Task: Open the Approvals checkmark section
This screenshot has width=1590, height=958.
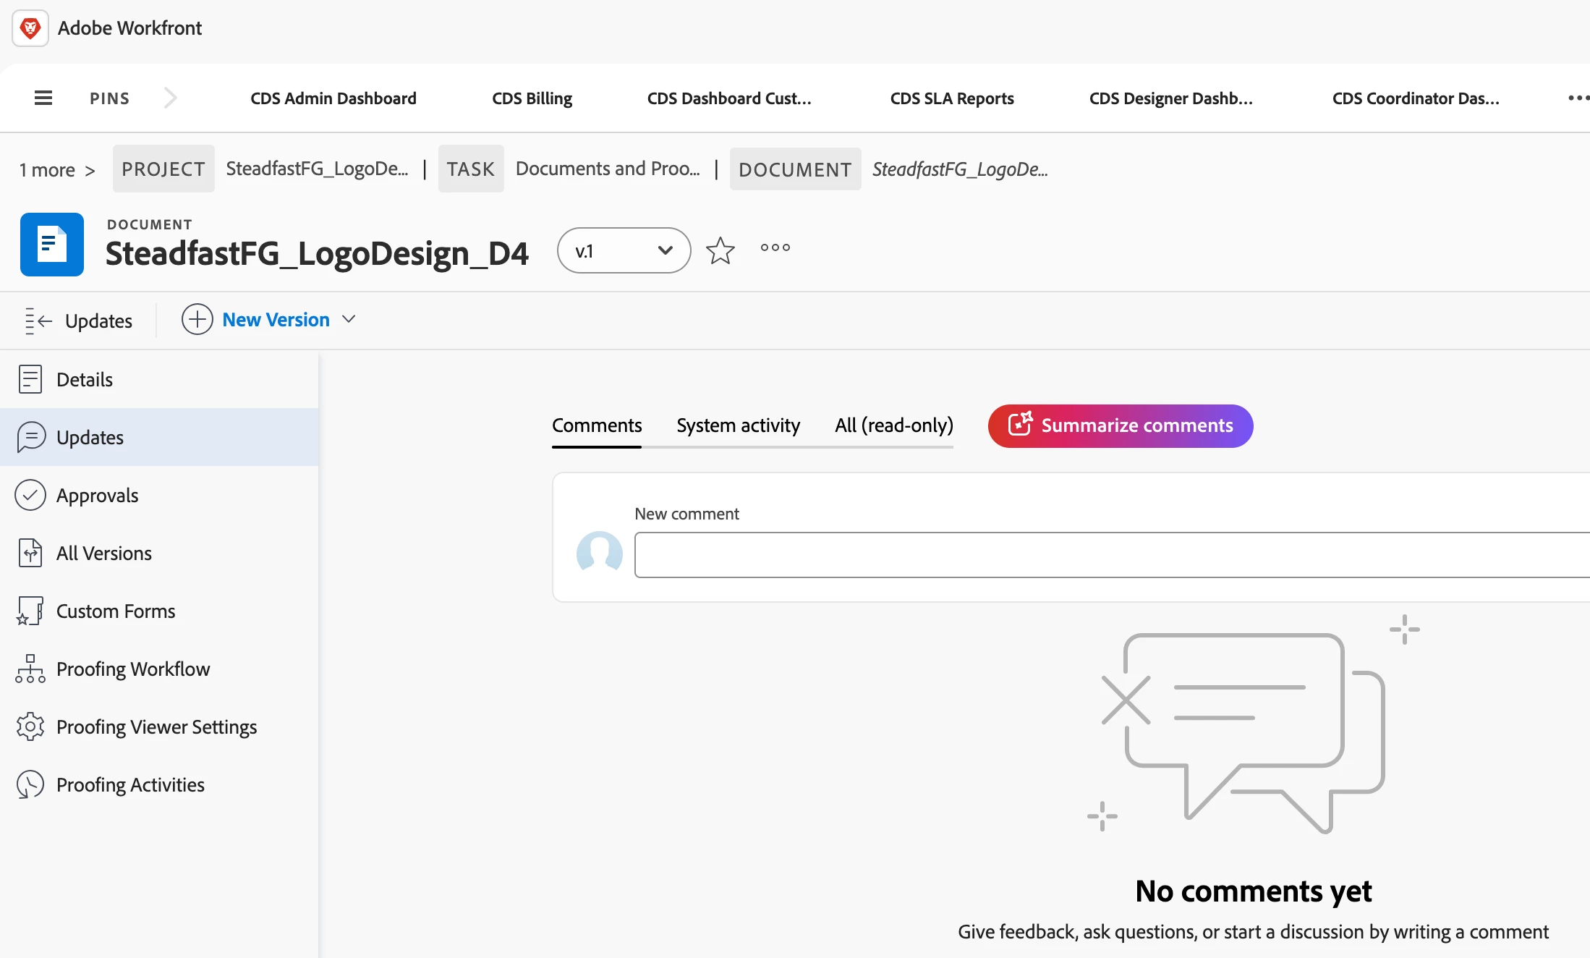Action: pyautogui.click(x=97, y=495)
